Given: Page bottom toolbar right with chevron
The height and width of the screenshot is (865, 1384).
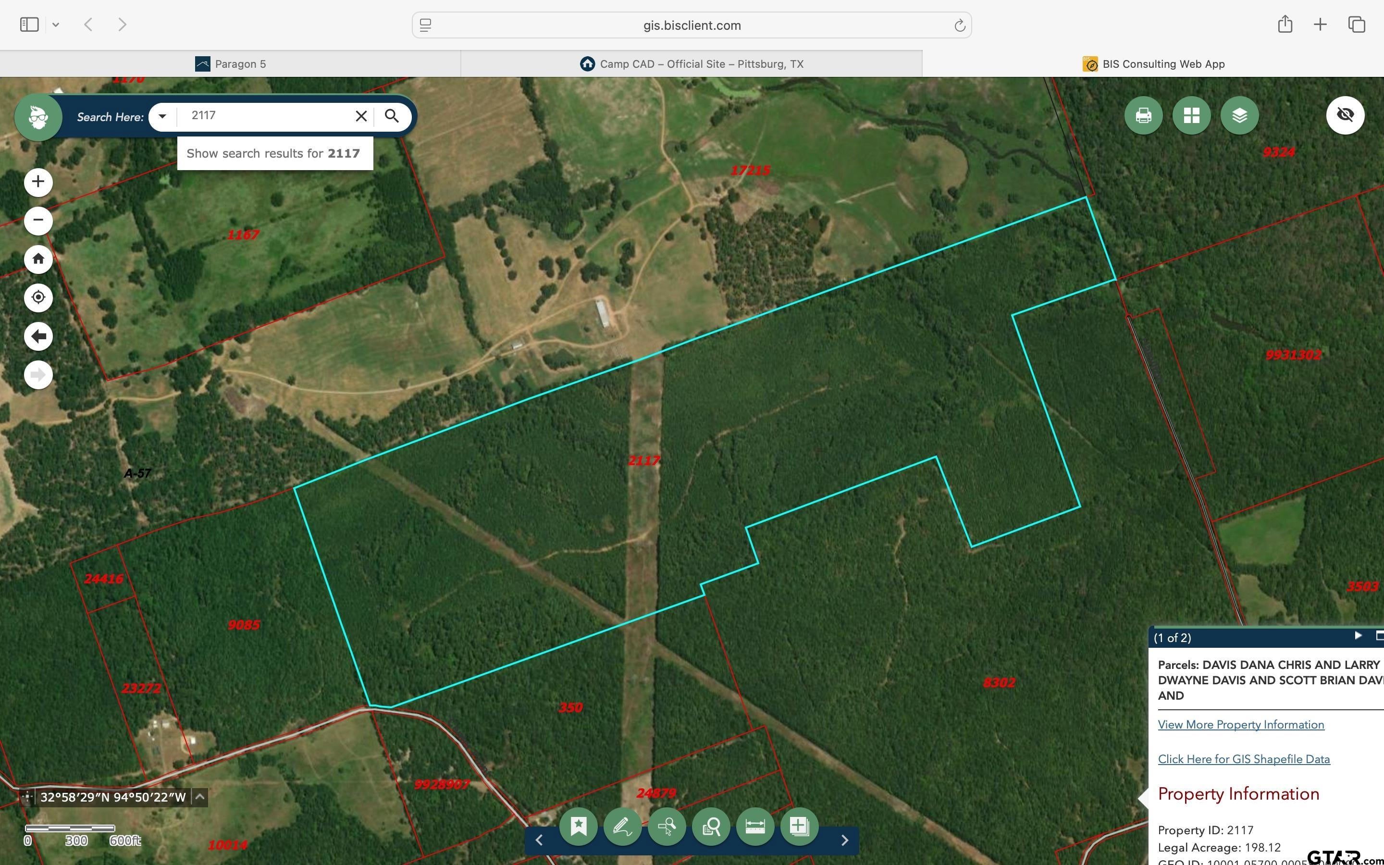Looking at the screenshot, I should pos(844,840).
